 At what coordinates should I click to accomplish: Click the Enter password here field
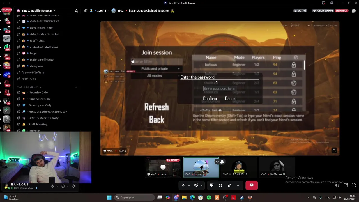(220, 89)
